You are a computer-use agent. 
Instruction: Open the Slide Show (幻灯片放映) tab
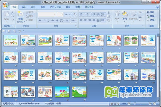click(x=55, y=7)
